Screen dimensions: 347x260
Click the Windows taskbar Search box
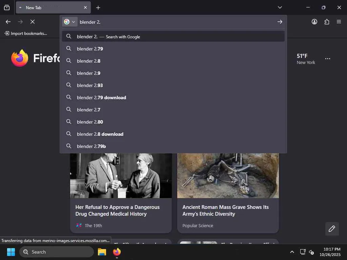[57, 252]
